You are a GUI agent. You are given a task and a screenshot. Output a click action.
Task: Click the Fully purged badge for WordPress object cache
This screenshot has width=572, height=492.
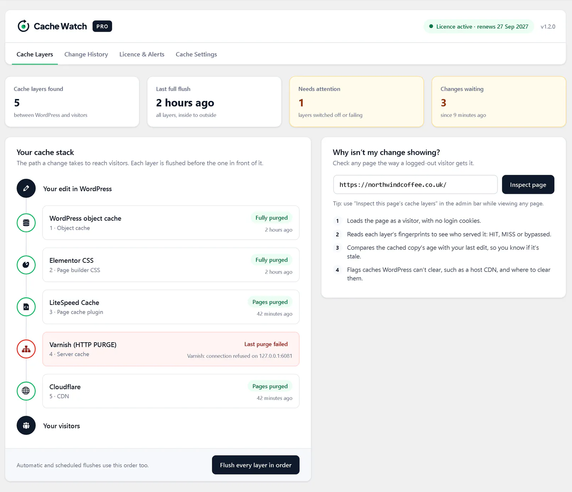click(x=272, y=218)
